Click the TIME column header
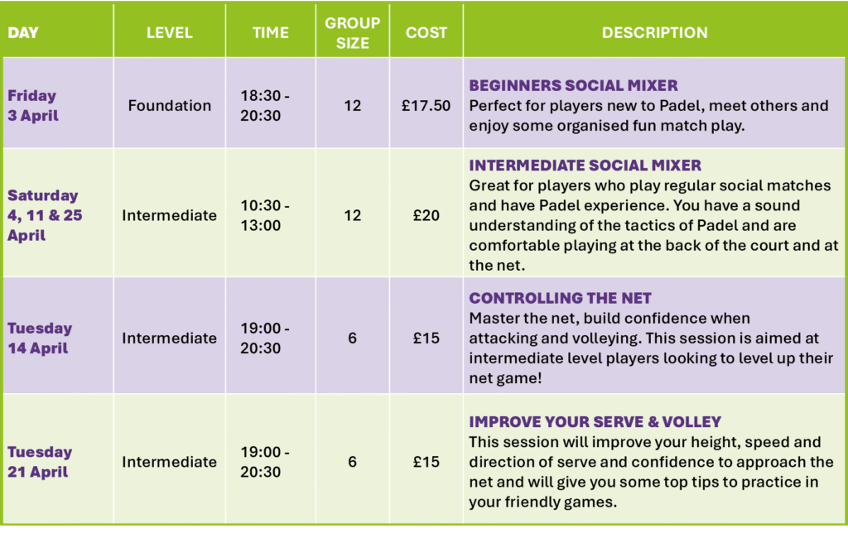Screen dimensions: 848x533 [270, 33]
